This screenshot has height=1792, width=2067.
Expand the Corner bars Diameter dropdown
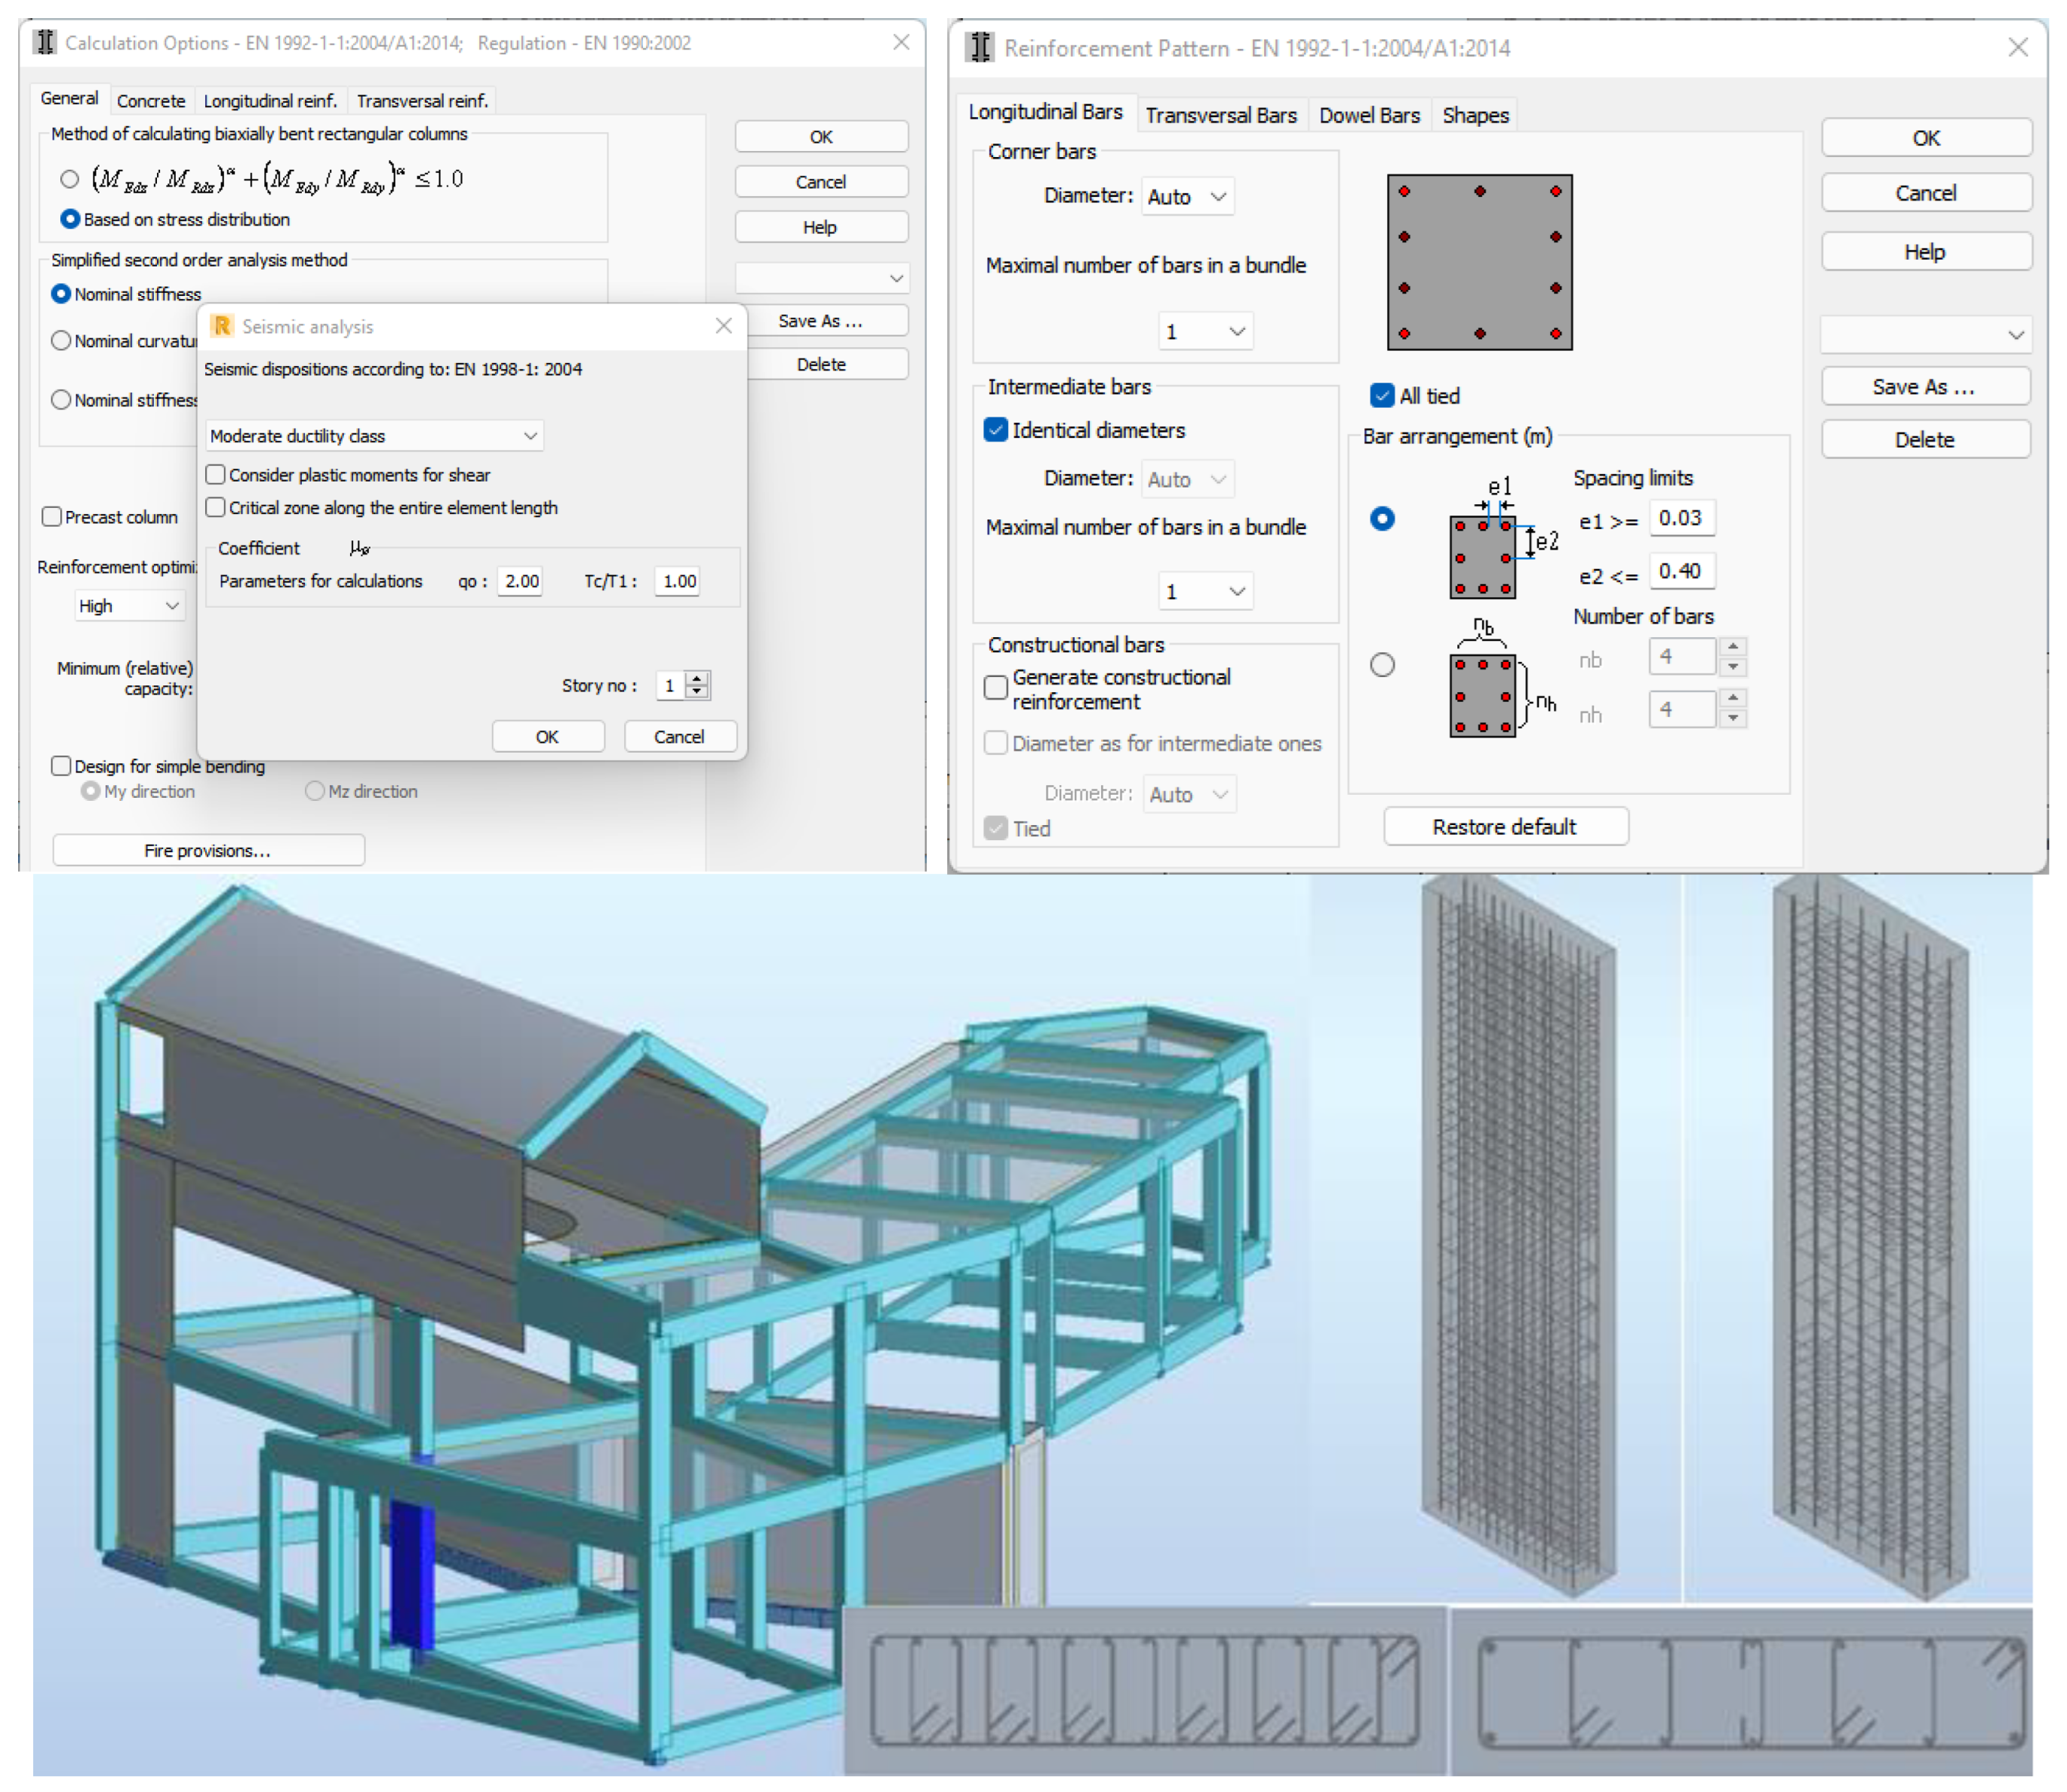tap(1186, 196)
